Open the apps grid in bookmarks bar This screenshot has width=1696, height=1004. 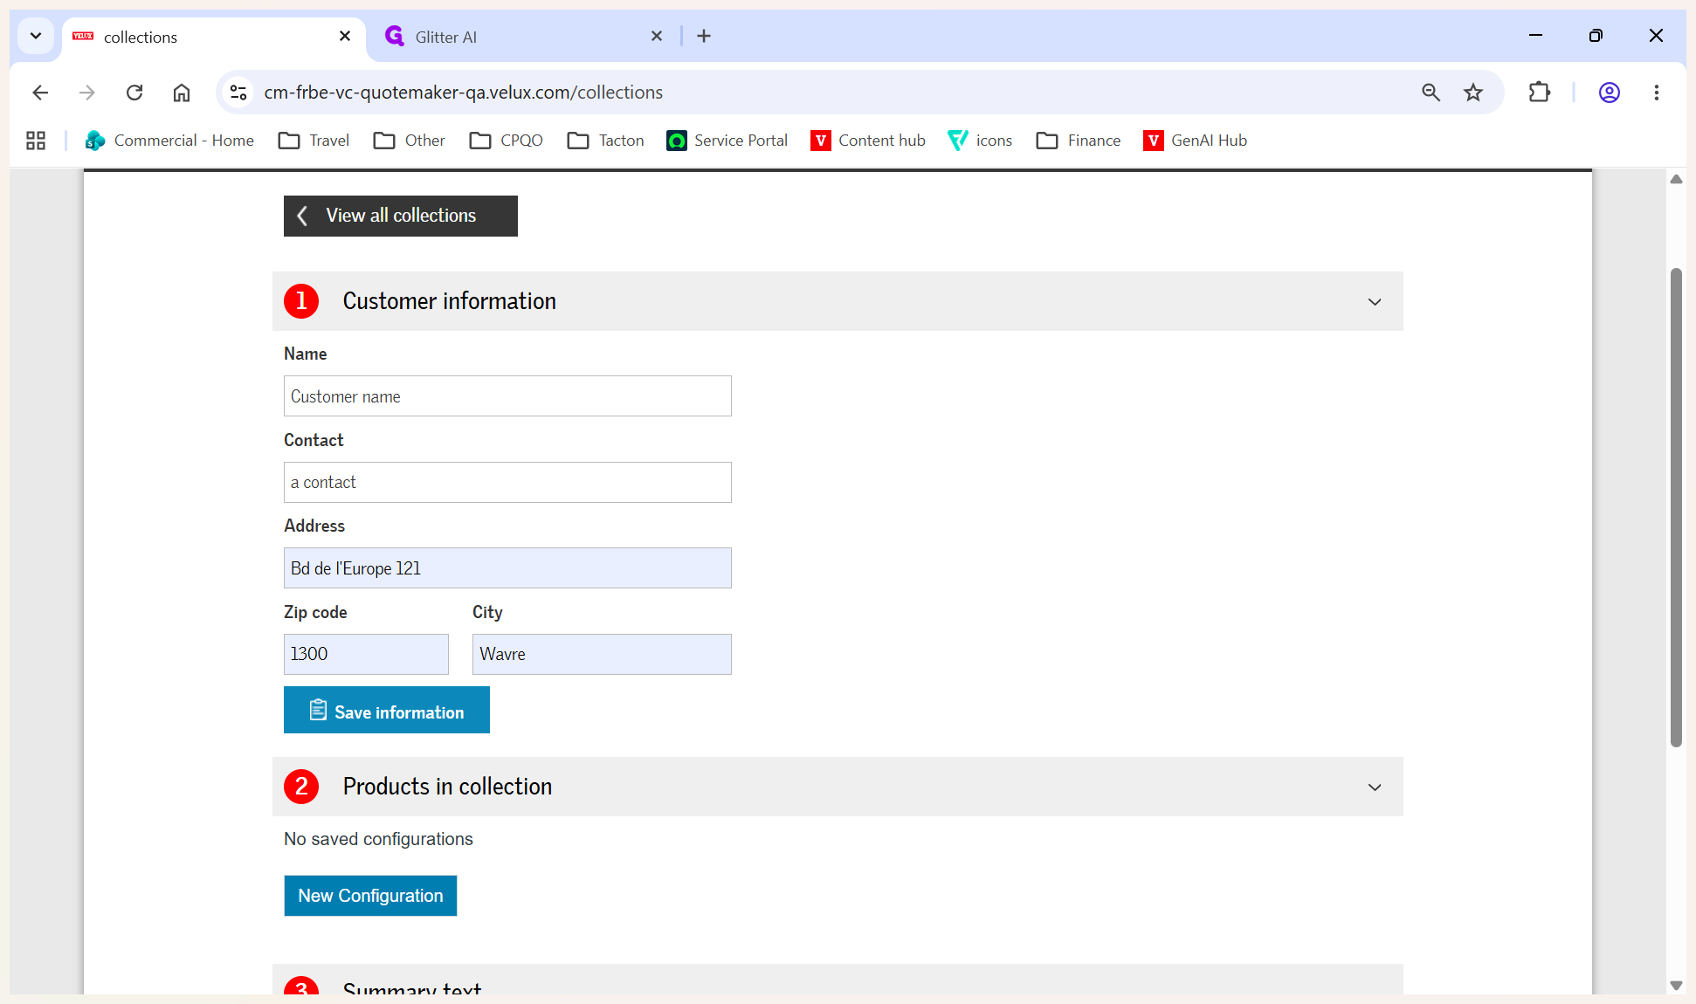36,141
